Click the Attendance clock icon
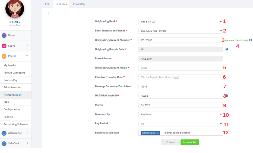The height and width of the screenshot is (153, 253). [4, 133]
